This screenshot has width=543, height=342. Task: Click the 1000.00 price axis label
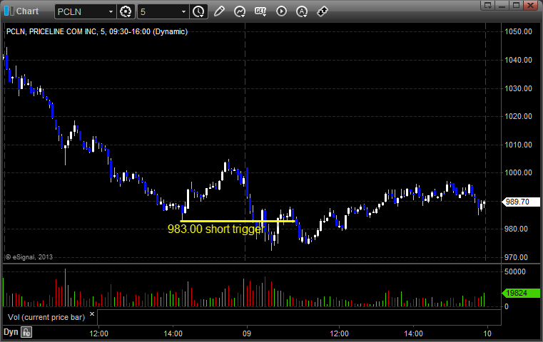pyautogui.click(x=518, y=172)
